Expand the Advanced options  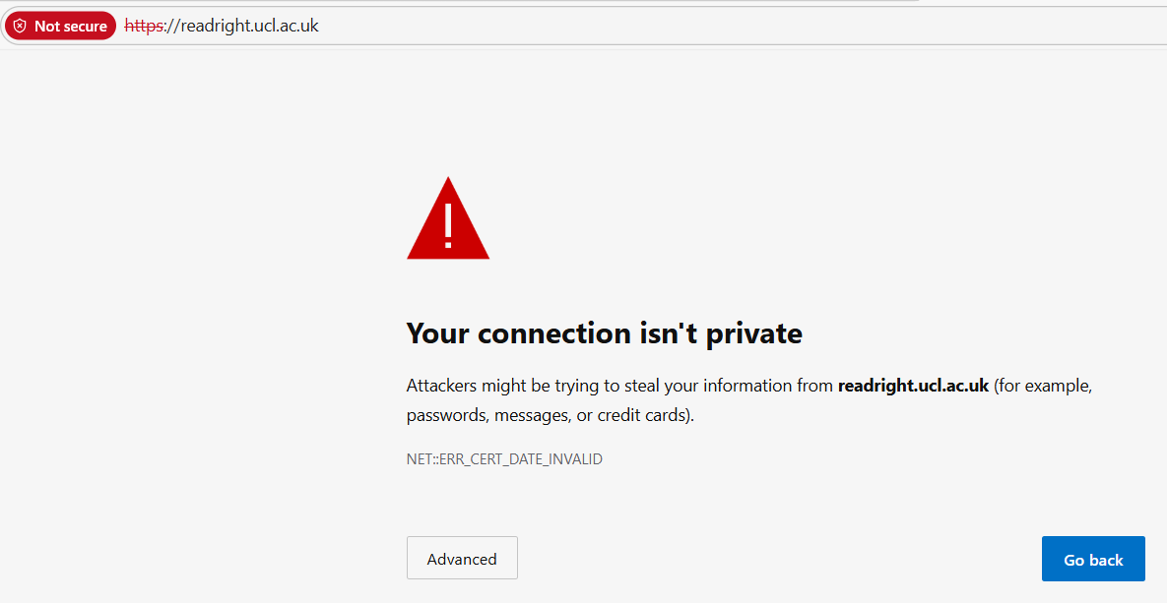coord(462,559)
